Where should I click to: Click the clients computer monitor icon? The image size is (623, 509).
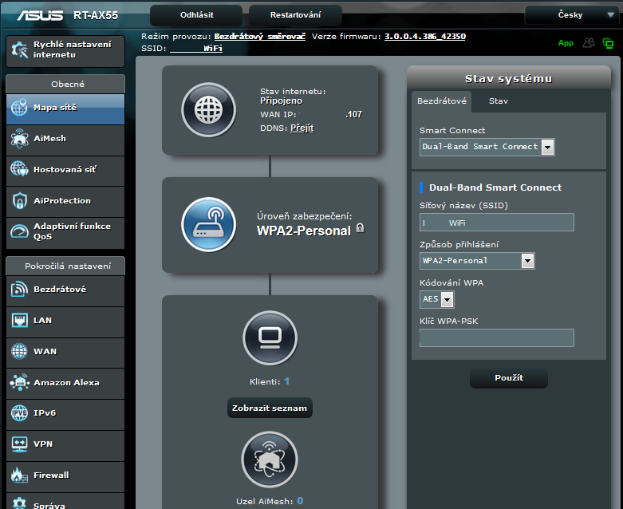tap(270, 338)
